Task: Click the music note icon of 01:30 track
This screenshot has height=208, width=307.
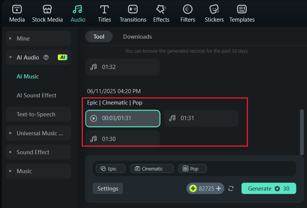Action: 94,139
